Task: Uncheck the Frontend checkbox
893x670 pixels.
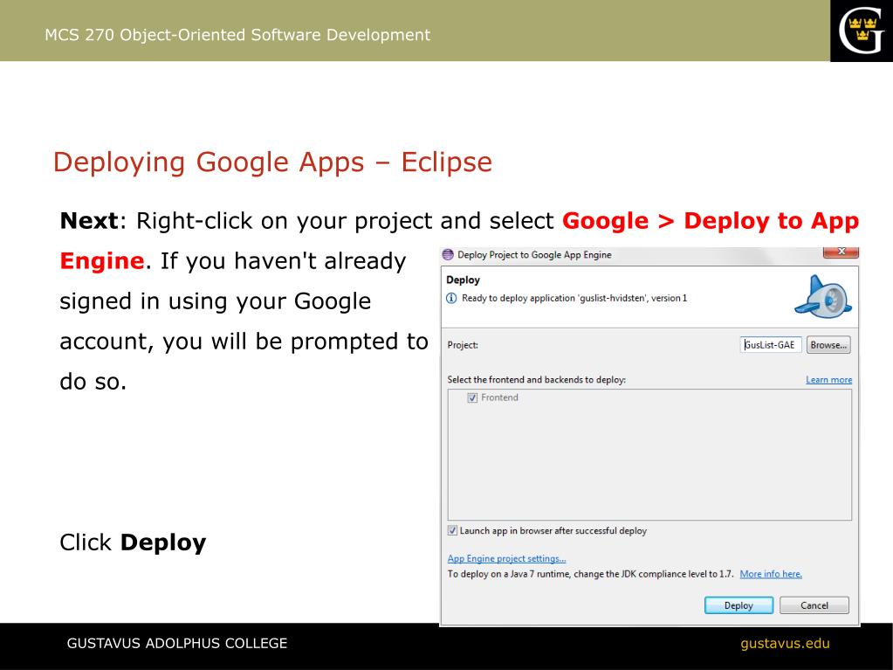Action: click(x=472, y=397)
